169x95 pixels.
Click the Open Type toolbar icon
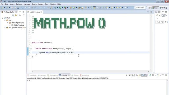79,8
